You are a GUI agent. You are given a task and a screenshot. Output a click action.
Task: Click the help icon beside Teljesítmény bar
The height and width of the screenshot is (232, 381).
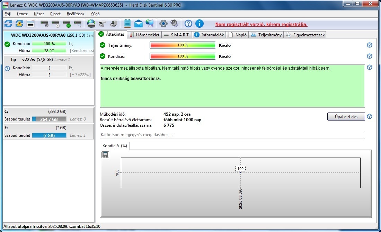tap(369, 45)
